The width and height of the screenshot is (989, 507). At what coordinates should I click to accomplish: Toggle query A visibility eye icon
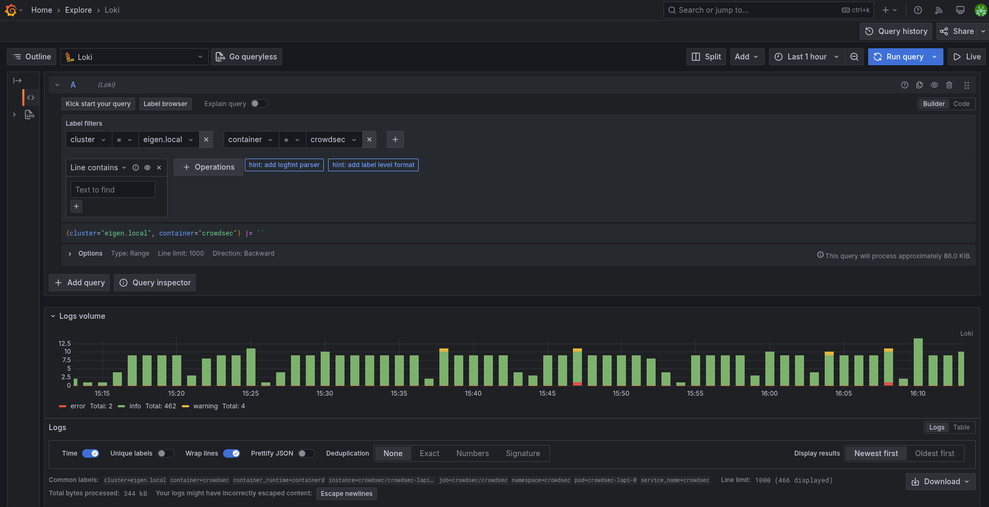click(934, 85)
